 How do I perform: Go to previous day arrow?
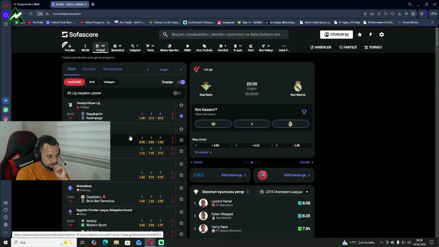[148, 70]
